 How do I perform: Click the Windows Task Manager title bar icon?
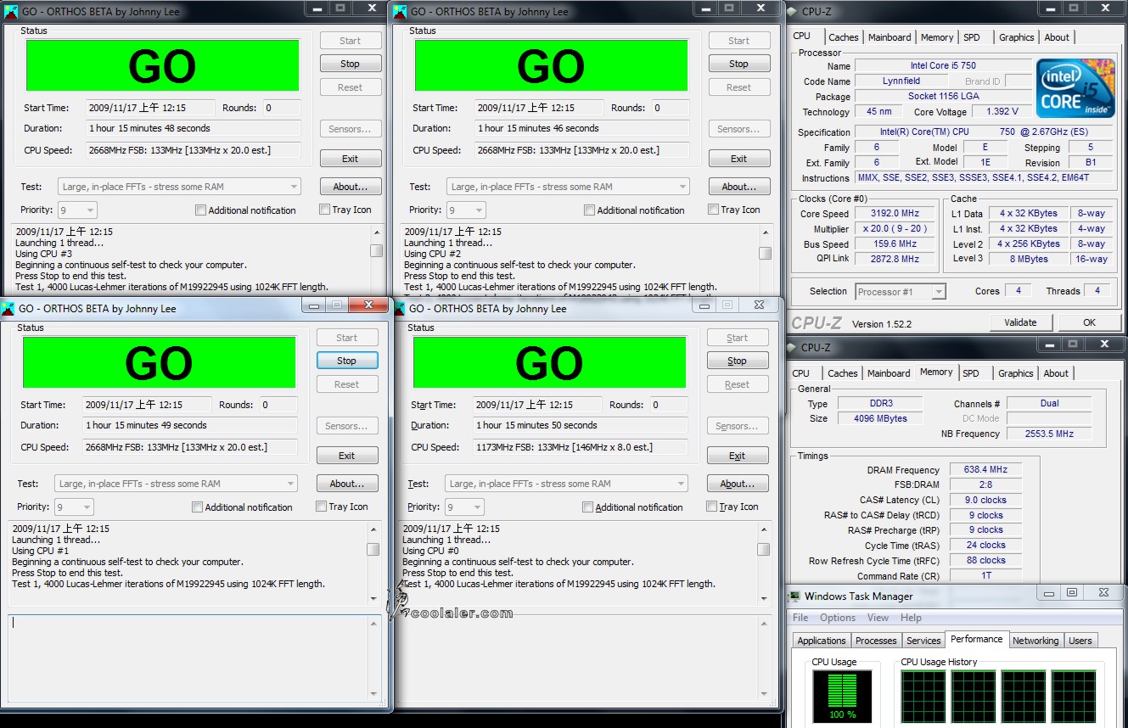(x=795, y=596)
